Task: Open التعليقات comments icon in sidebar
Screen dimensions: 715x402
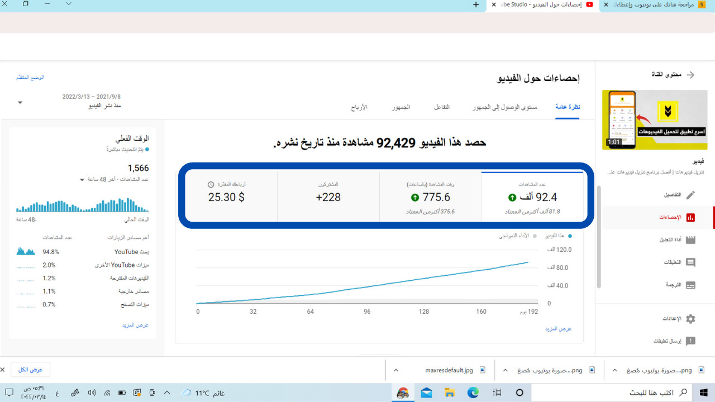Action: coord(691,262)
